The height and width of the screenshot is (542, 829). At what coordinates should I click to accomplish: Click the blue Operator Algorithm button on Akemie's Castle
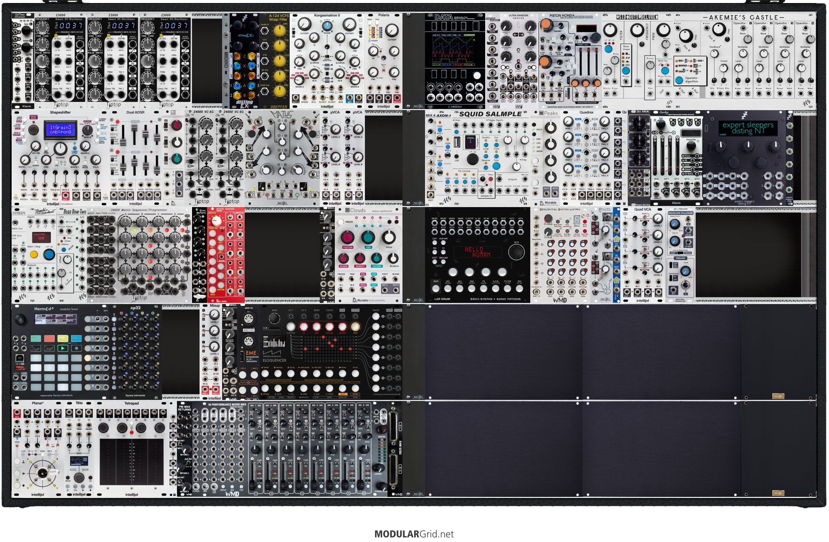click(x=679, y=80)
